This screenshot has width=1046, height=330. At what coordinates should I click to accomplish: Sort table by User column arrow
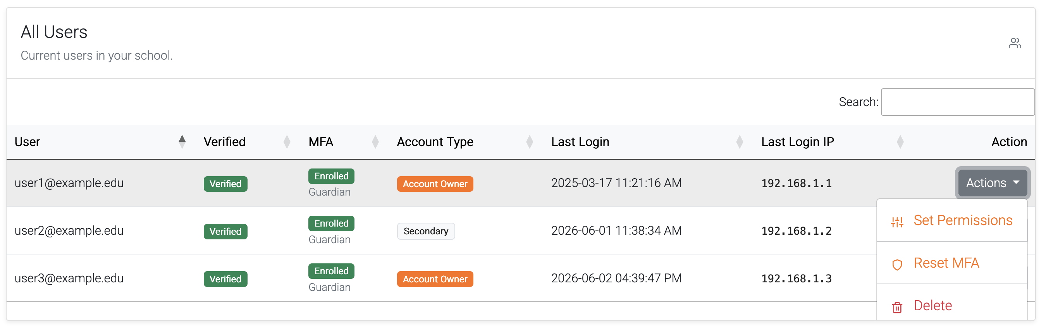click(182, 142)
